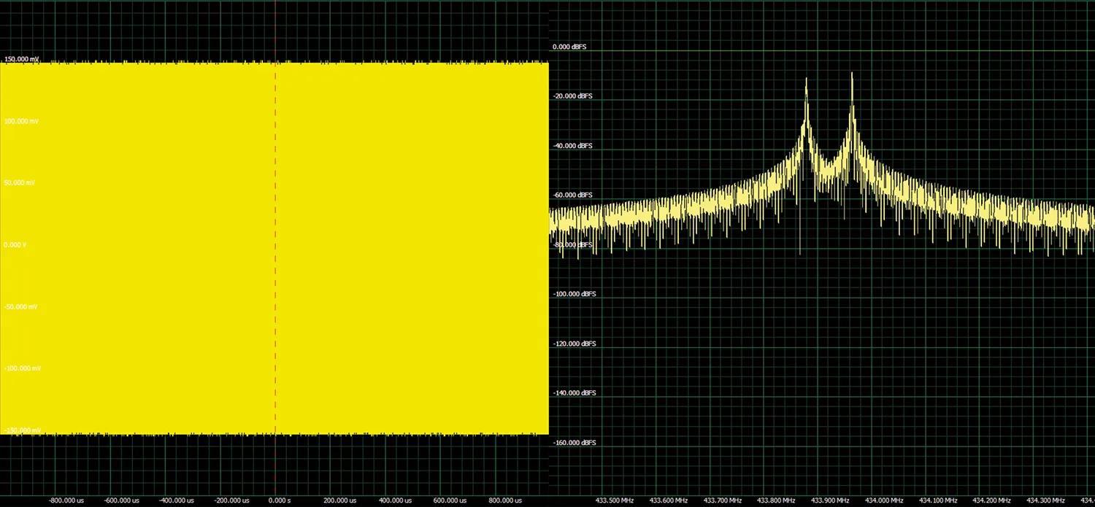Select the -40.000 dBFS axis label
1095x507 pixels.
click(572, 146)
